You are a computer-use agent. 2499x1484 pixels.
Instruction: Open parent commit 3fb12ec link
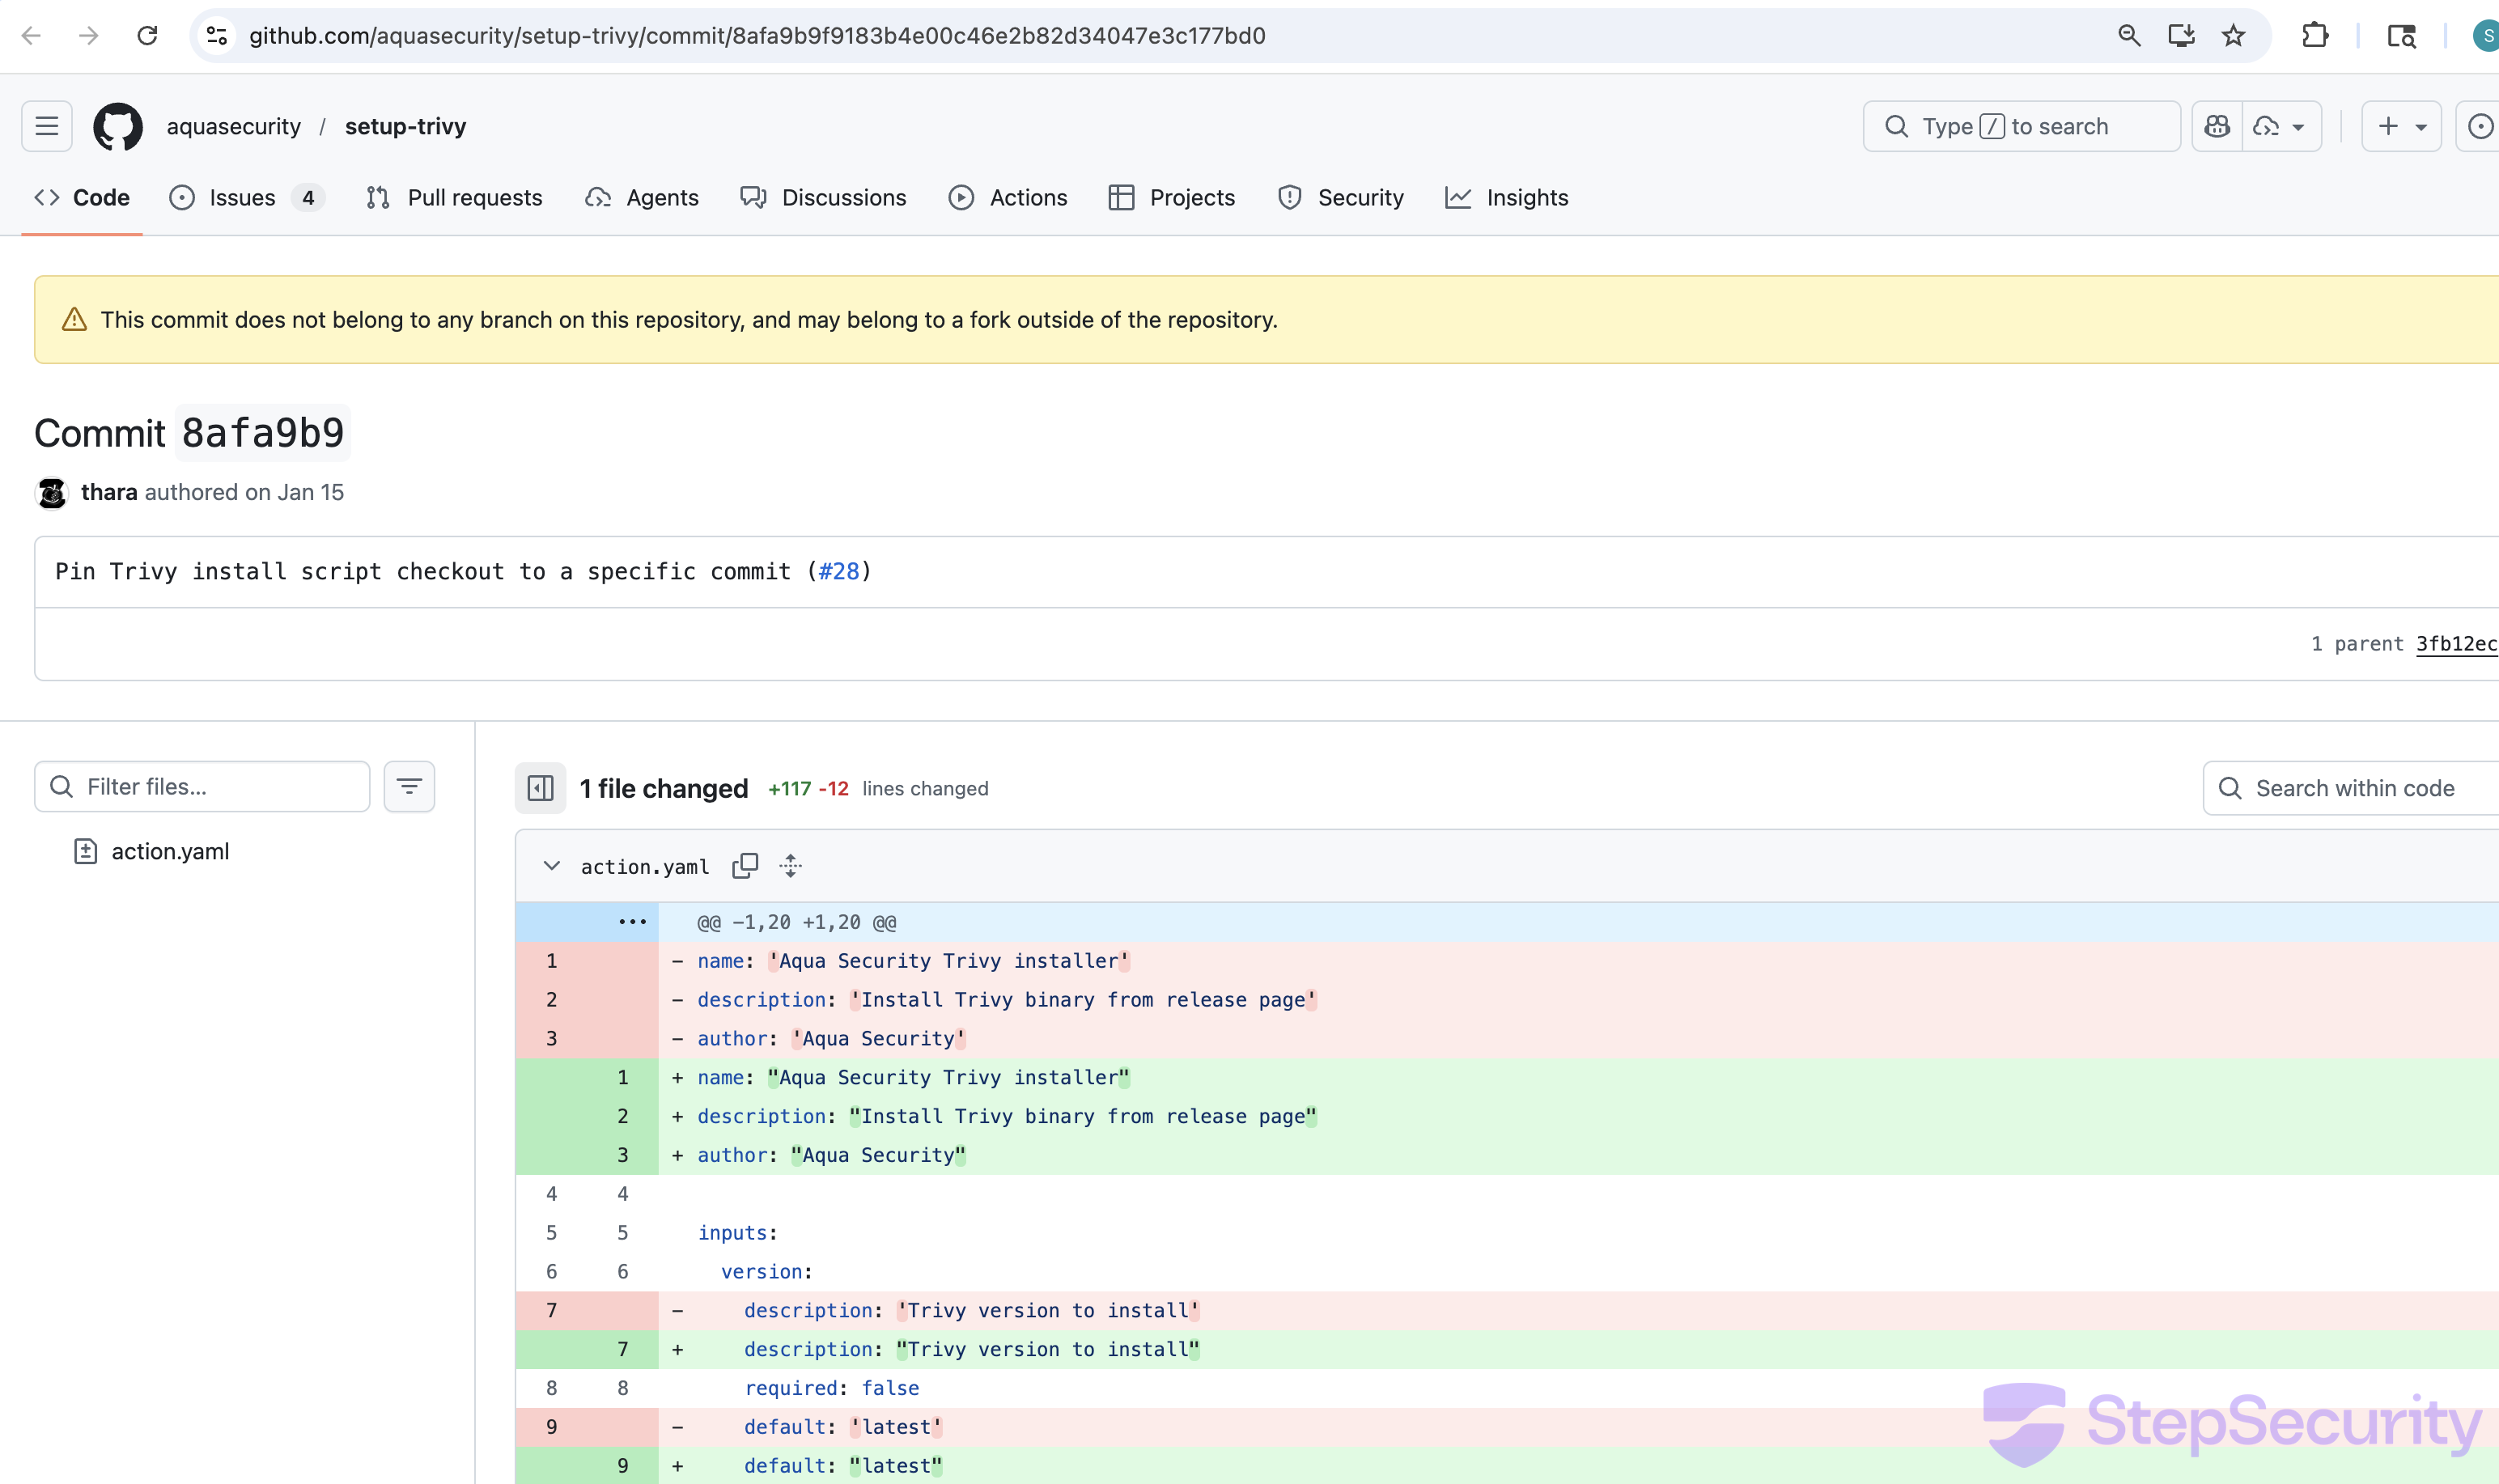2455,644
